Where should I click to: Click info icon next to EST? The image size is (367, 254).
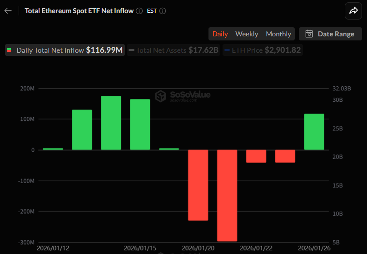[163, 11]
